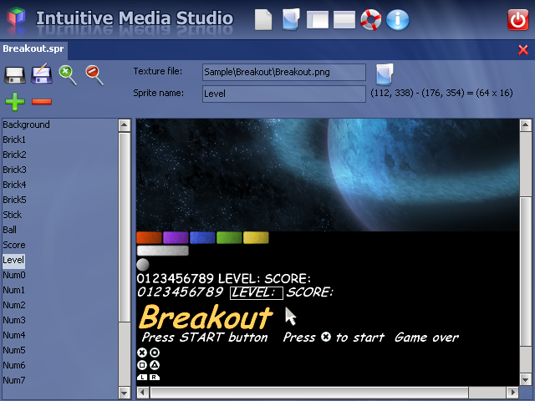This screenshot has height=401, width=535.
Task: Click texture view vertical scroll up arrow
Action: (x=526, y=125)
